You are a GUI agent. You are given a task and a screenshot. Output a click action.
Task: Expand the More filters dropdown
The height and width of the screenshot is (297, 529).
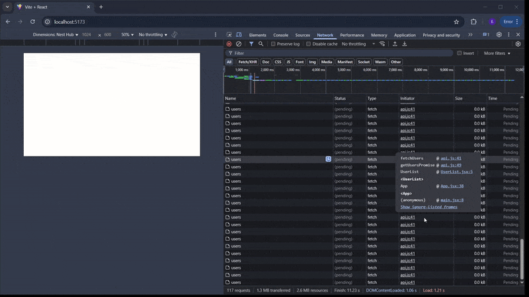[x=497, y=53]
